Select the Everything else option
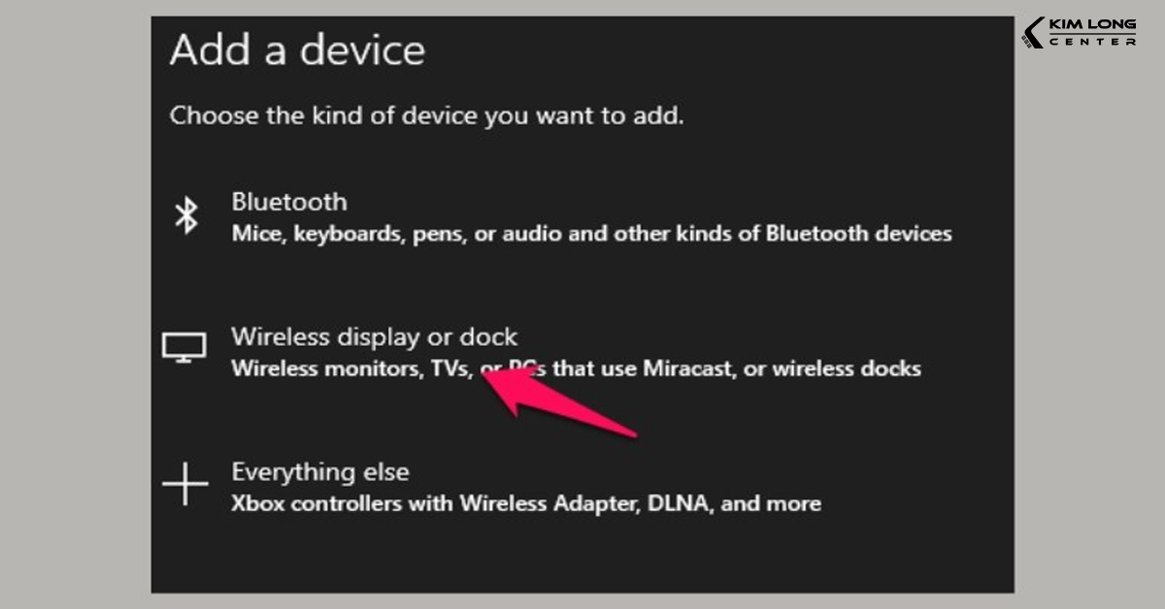This screenshot has height=609, width=1165. [x=319, y=472]
